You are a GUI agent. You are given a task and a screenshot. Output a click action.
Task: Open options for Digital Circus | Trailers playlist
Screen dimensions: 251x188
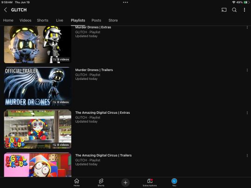coord(247,156)
